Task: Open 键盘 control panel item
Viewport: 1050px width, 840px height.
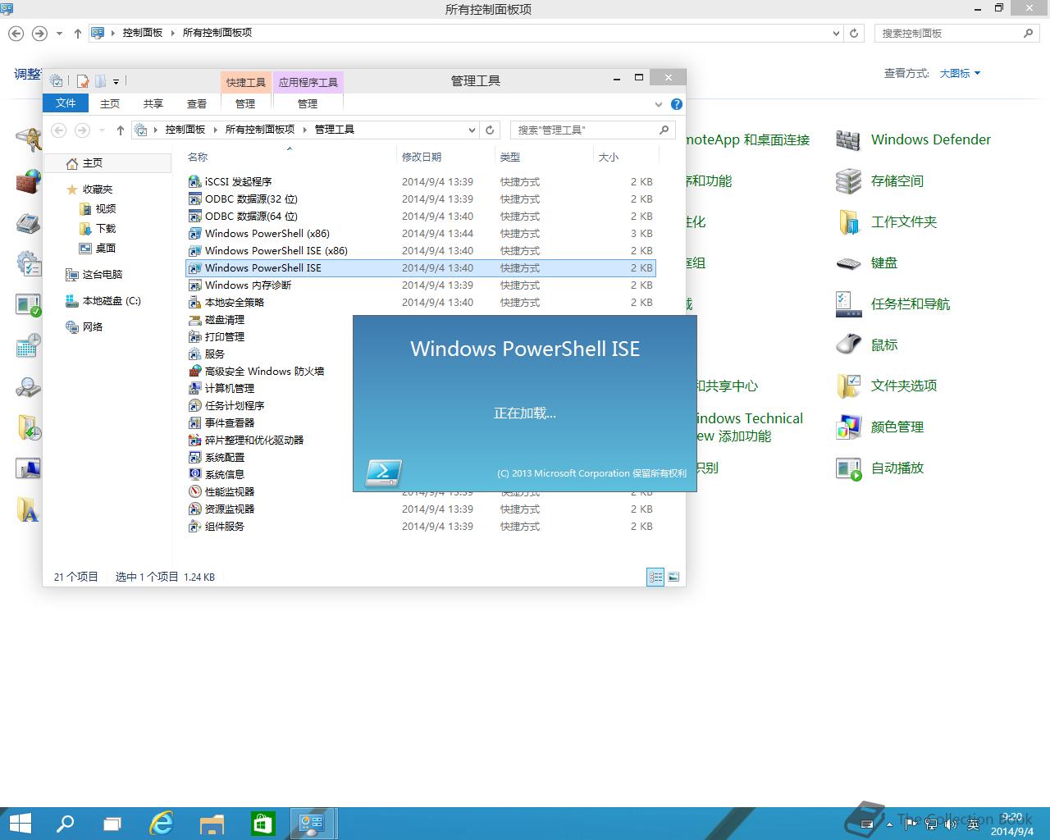Action: click(x=866, y=262)
